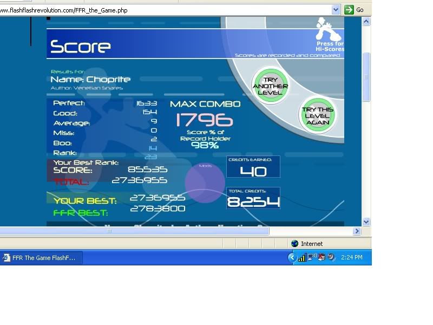The width and height of the screenshot is (433, 325).
Task: Click the red tray icon beside the network icon
Action: click(322, 257)
